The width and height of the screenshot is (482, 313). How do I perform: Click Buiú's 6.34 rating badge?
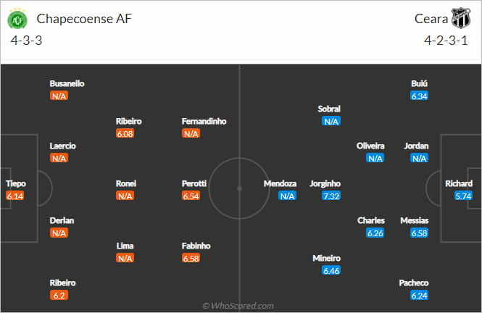point(419,96)
